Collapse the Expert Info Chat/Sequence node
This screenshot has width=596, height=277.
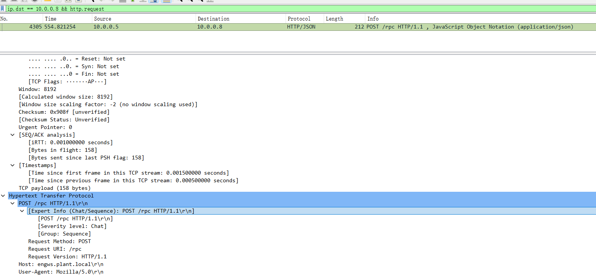pyautogui.click(x=22, y=211)
